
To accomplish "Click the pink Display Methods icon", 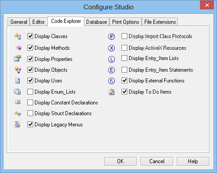I will [x=18, y=48].
